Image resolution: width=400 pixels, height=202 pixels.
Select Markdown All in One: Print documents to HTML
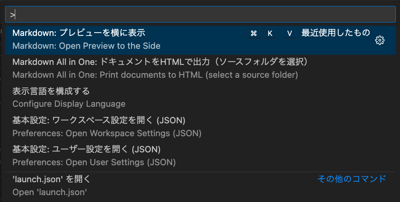[x=155, y=75]
